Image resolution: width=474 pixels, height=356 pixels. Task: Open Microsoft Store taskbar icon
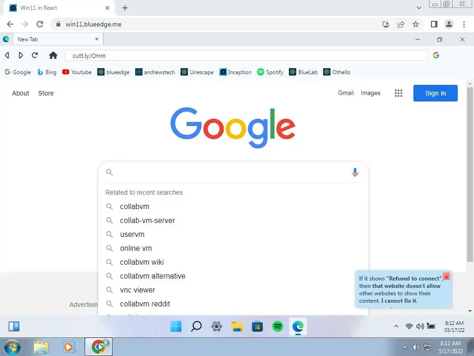click(x=257, y=326)
